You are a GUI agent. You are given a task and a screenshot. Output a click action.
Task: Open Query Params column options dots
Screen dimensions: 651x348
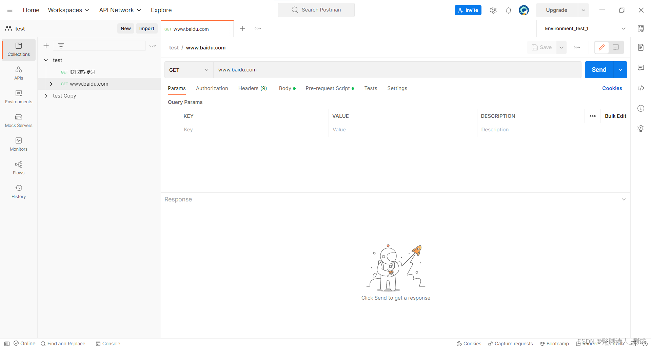tap(593, 116)
